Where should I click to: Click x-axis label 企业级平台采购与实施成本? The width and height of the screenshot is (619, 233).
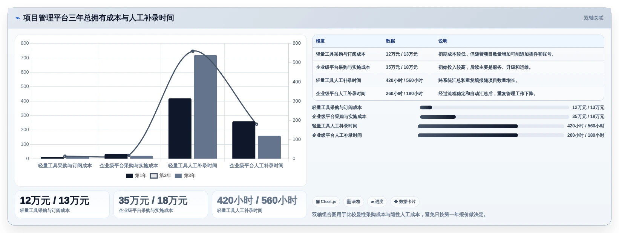point(129,166)
